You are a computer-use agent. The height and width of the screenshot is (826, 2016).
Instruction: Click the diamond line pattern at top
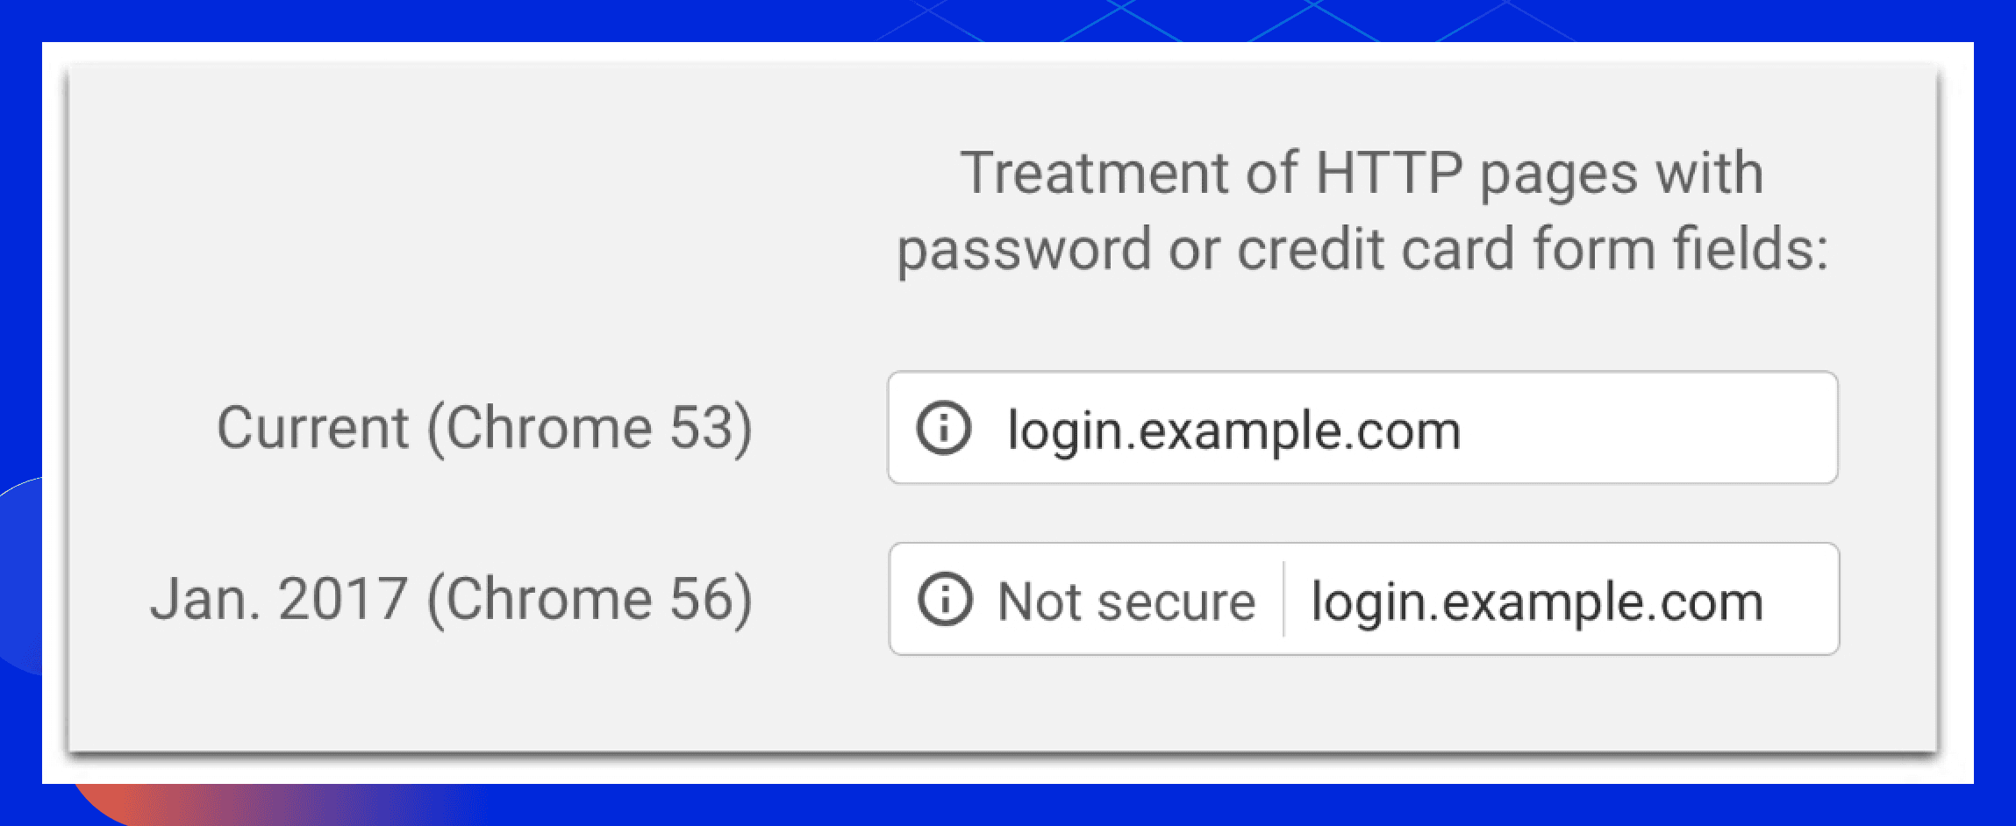pyautogui.click(x=1228, y=19)
